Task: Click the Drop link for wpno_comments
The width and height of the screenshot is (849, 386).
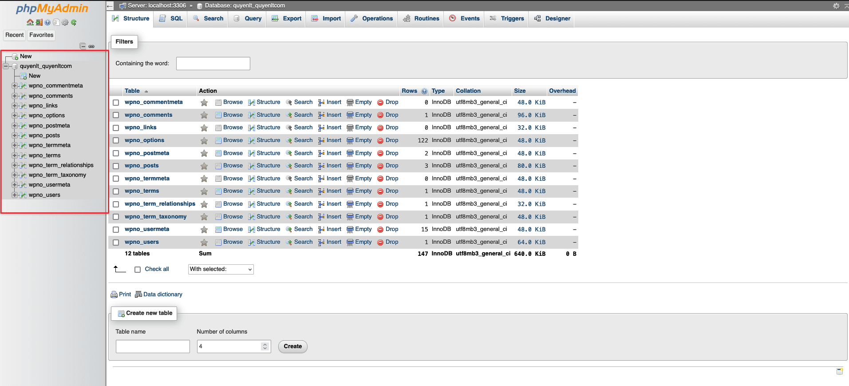Action: click(x=391, y=115)
